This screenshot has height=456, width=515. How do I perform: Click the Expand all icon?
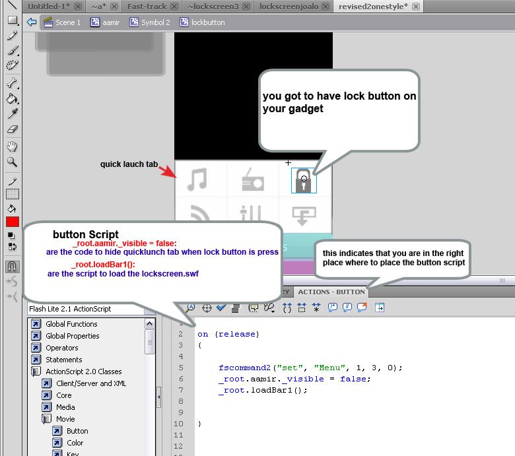tap(316, 308)
